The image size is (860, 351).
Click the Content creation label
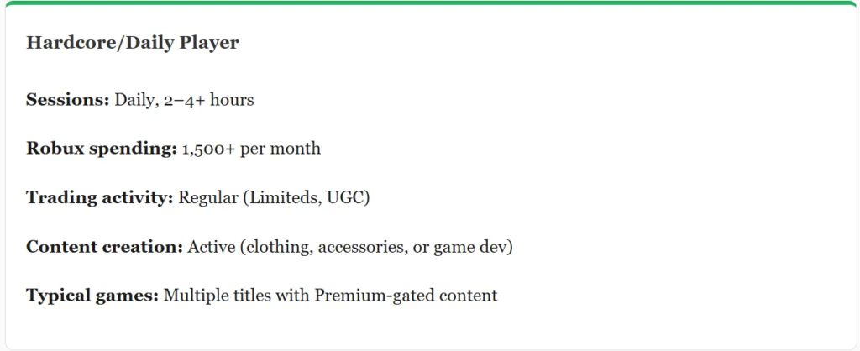[104, 247]
